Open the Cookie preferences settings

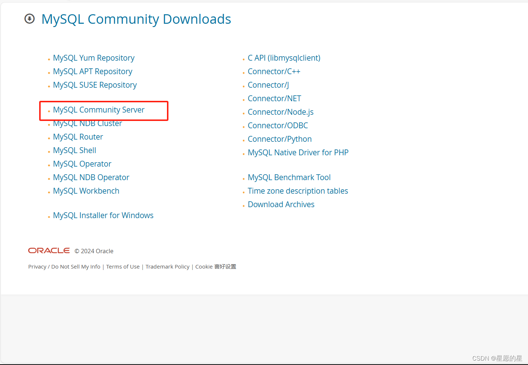click(x=216, y=267)
